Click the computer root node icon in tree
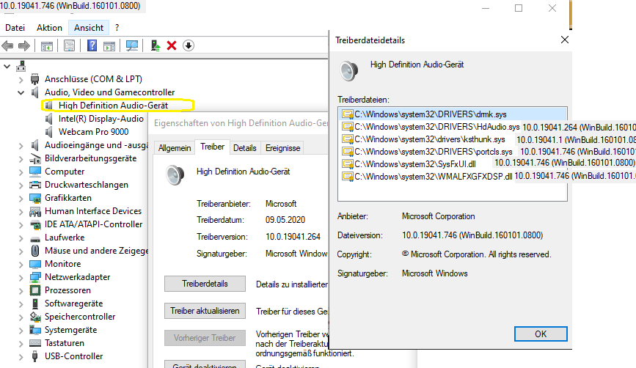The width and height of the screenshot is (636, 368). [x=21, y=66]
